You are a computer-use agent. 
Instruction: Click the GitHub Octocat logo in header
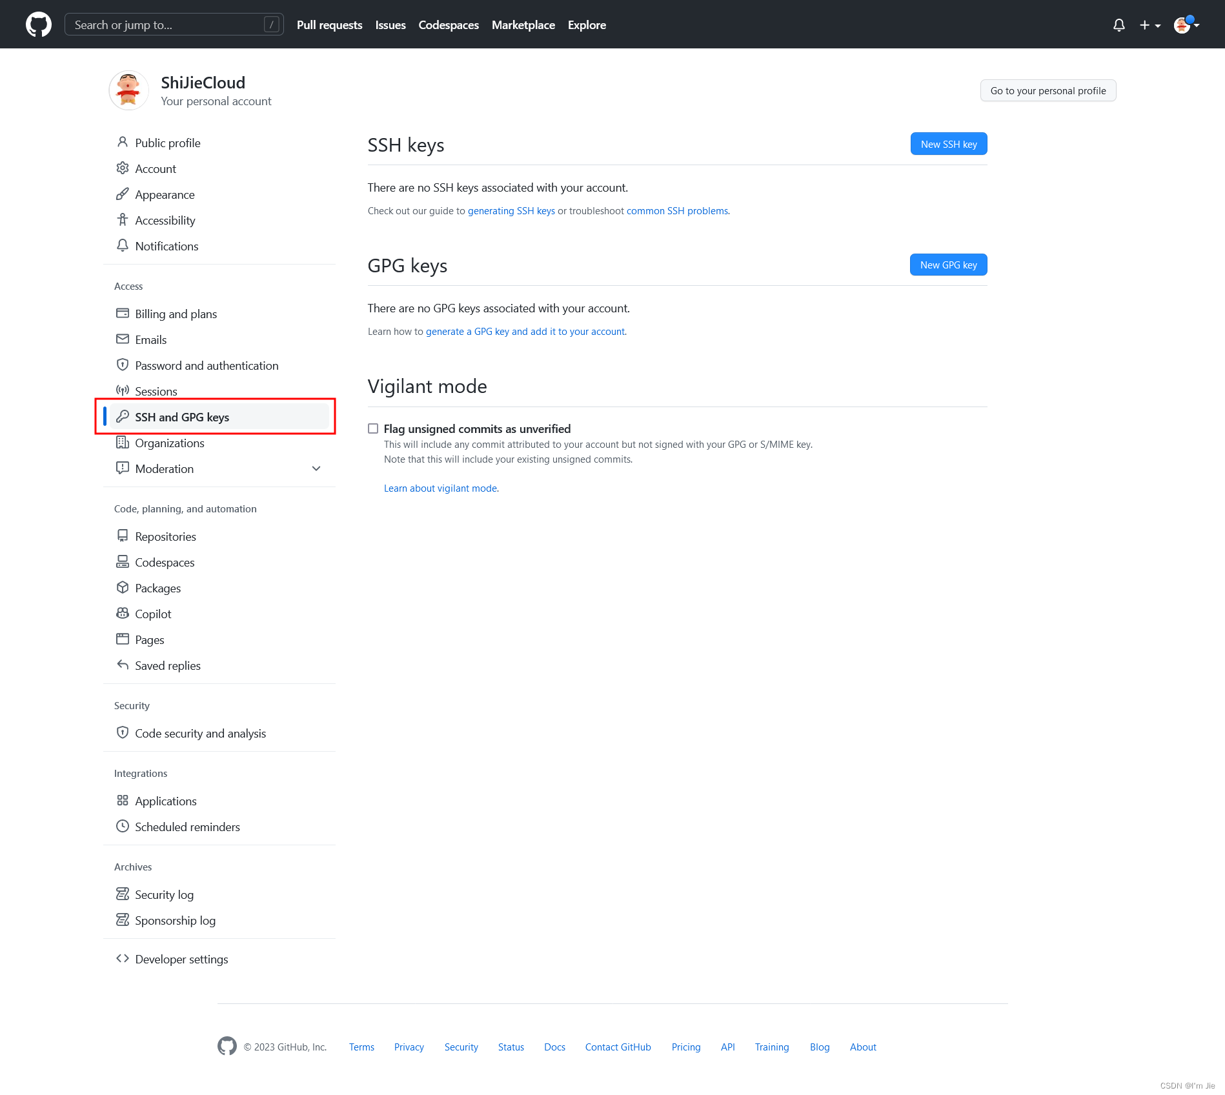[x=39, y=25]
